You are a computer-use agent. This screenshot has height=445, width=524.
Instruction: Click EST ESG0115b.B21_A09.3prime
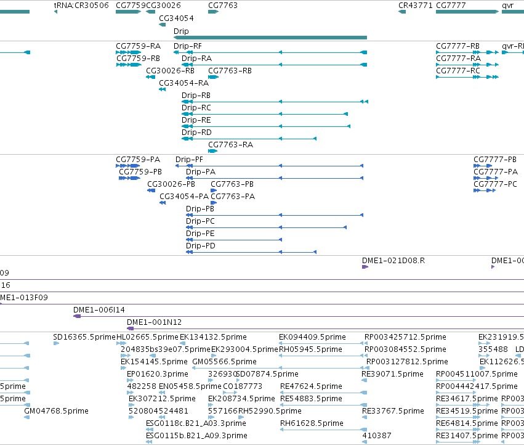(x=196, y=436)
